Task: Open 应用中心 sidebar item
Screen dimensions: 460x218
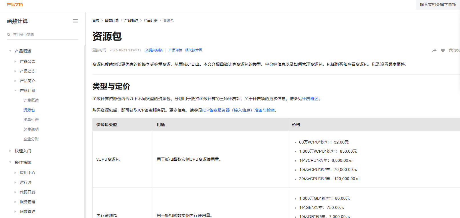Action: click(28, 173)
